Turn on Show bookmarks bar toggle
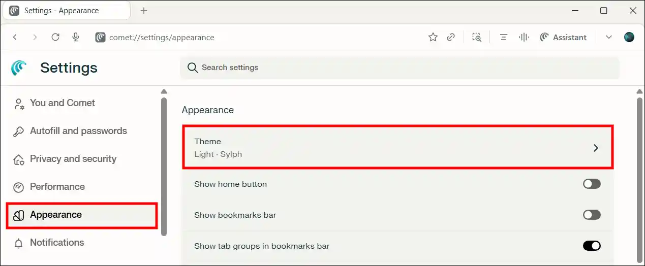The image size is (645, 266). (x=592, y=215)
